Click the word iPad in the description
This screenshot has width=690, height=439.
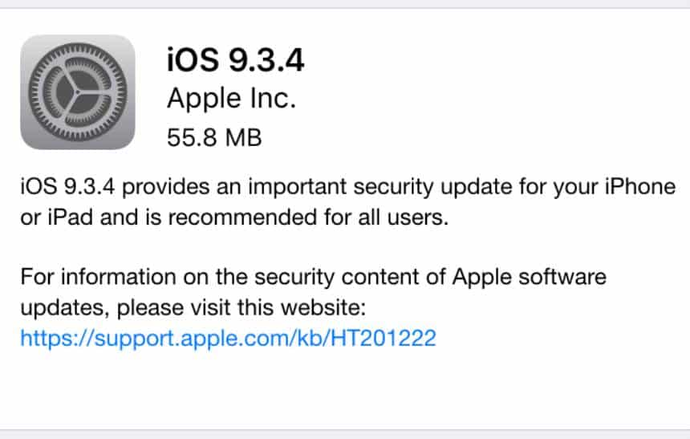point(71,217)
